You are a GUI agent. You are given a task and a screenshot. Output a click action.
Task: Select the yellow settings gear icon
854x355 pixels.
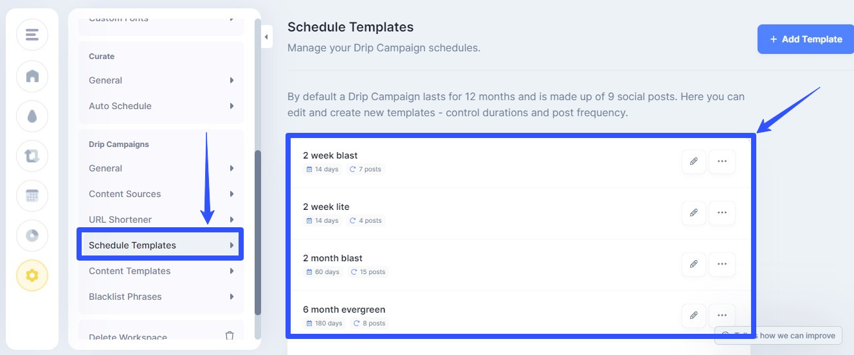click(32, 275)
